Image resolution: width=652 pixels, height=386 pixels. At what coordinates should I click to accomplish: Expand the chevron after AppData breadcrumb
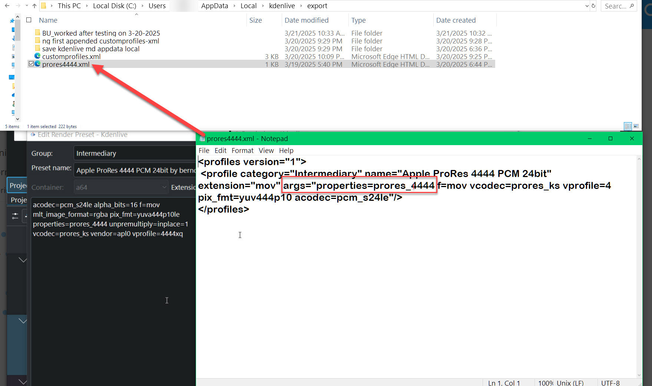click(235, 6)
